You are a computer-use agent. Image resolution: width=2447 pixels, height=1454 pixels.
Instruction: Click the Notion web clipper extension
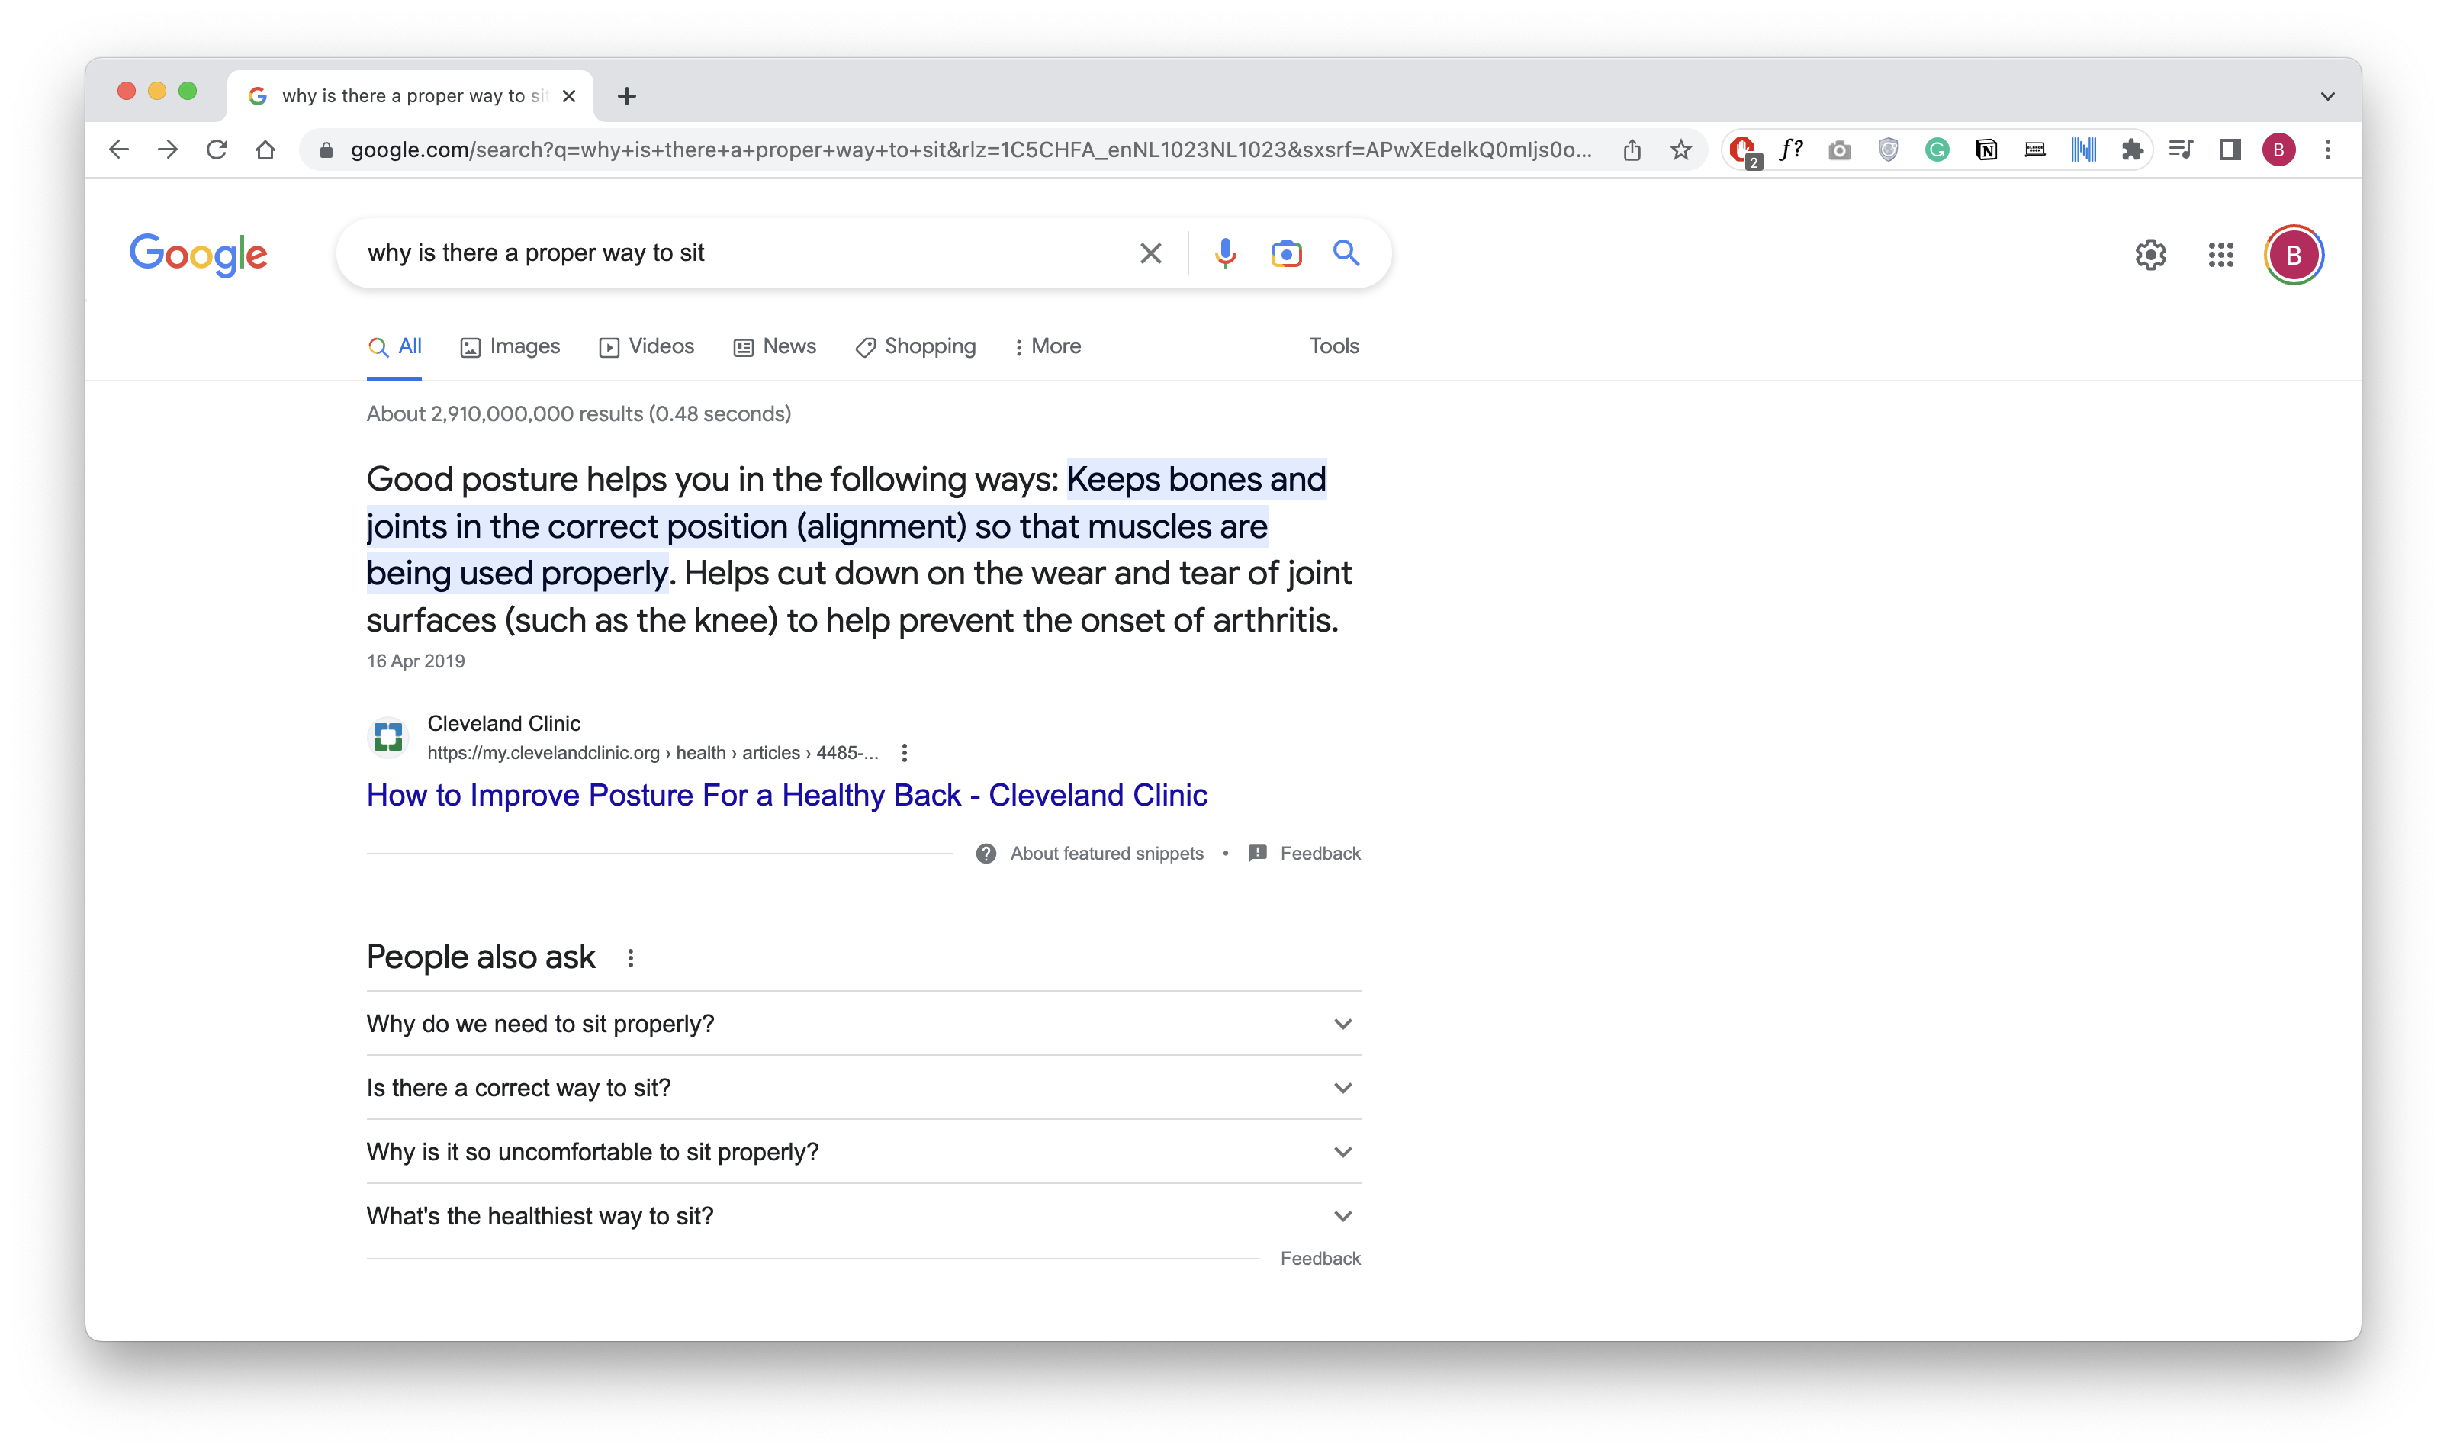pos(1986,150)
